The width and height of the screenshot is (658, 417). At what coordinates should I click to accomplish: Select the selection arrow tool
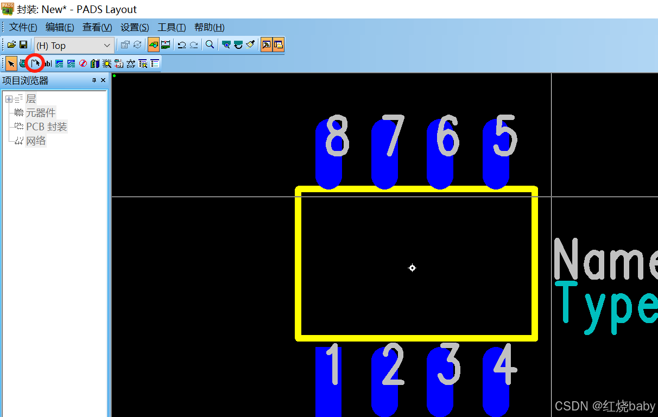(10, 63)
